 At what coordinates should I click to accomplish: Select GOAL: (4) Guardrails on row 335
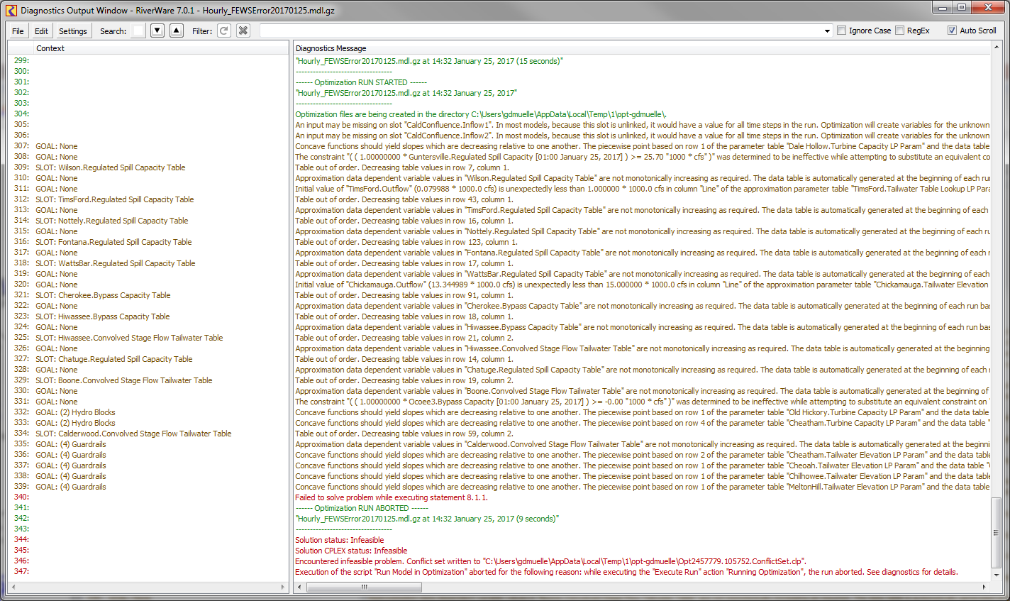tap(71, 444)
